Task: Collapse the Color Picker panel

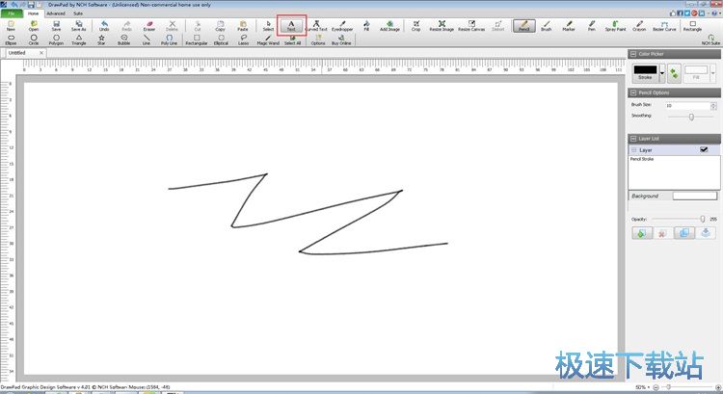Action: tap(633, 54)
